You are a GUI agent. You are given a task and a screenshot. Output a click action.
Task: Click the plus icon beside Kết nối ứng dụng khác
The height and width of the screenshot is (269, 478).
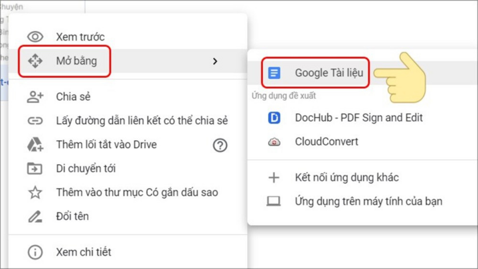(274, 177)
